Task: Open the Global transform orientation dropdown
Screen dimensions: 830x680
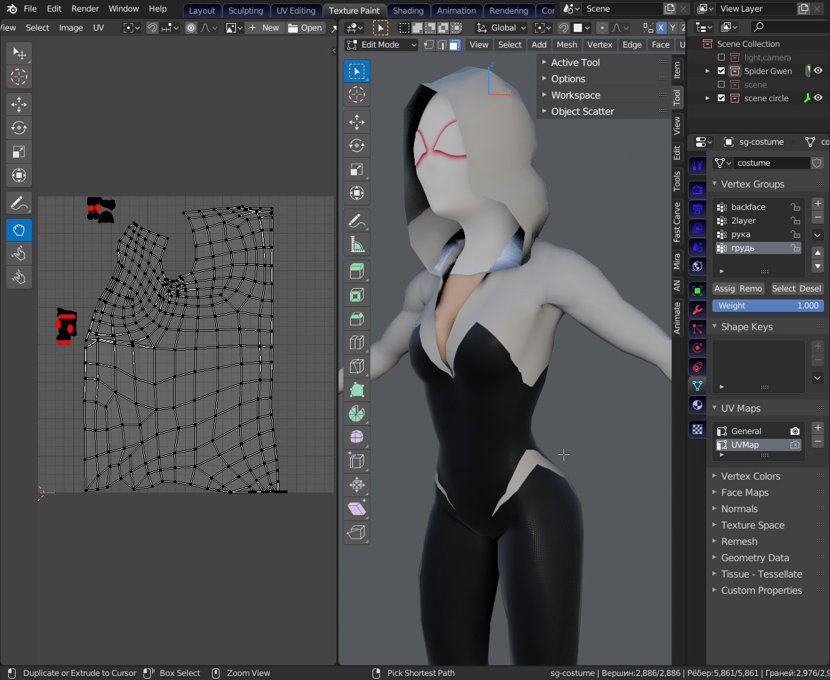Action: pos(502,28)
